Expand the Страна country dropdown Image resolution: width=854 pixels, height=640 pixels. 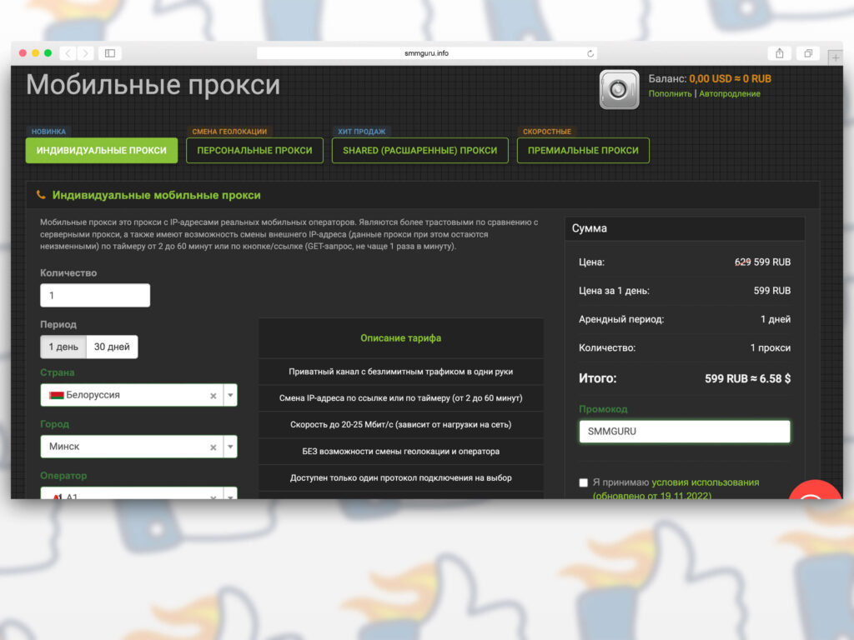point(230,396)
